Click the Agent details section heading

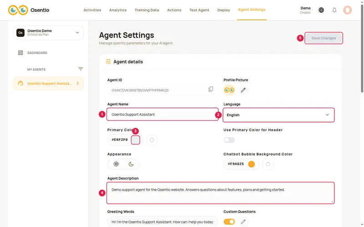click(128, 62)
